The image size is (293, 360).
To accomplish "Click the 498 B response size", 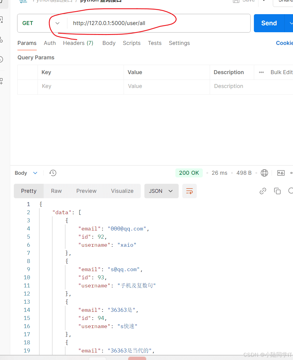I will (244, 173).
